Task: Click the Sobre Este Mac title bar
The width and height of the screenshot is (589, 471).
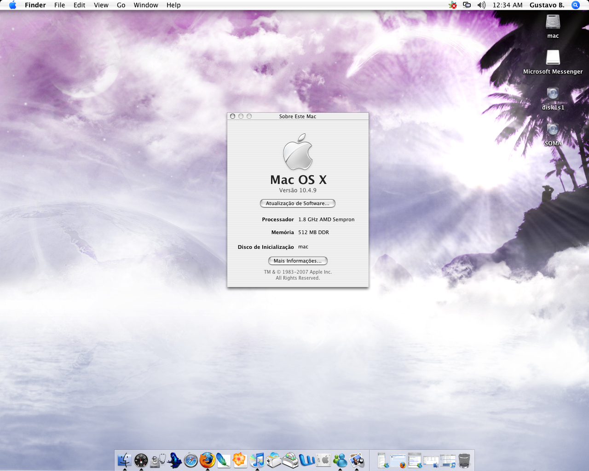Action: coord(298,116)
